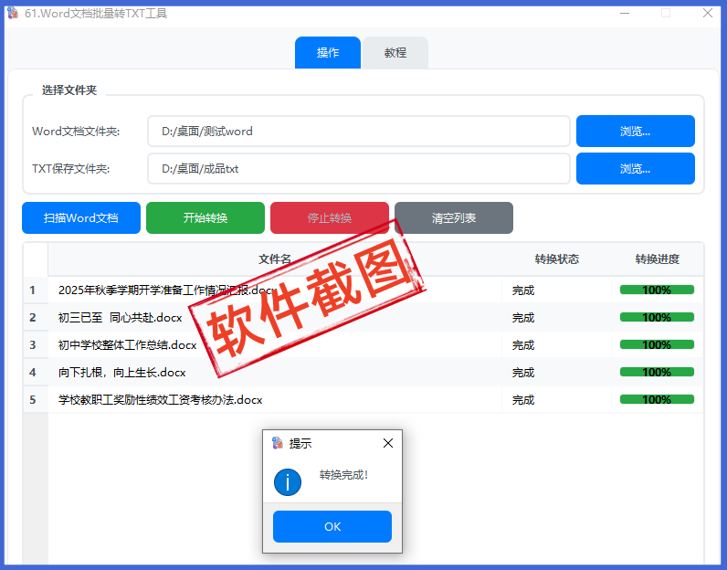The image size is (727, 570).
Task: Click row number 2 header
Action: click(x=33, y=318)
